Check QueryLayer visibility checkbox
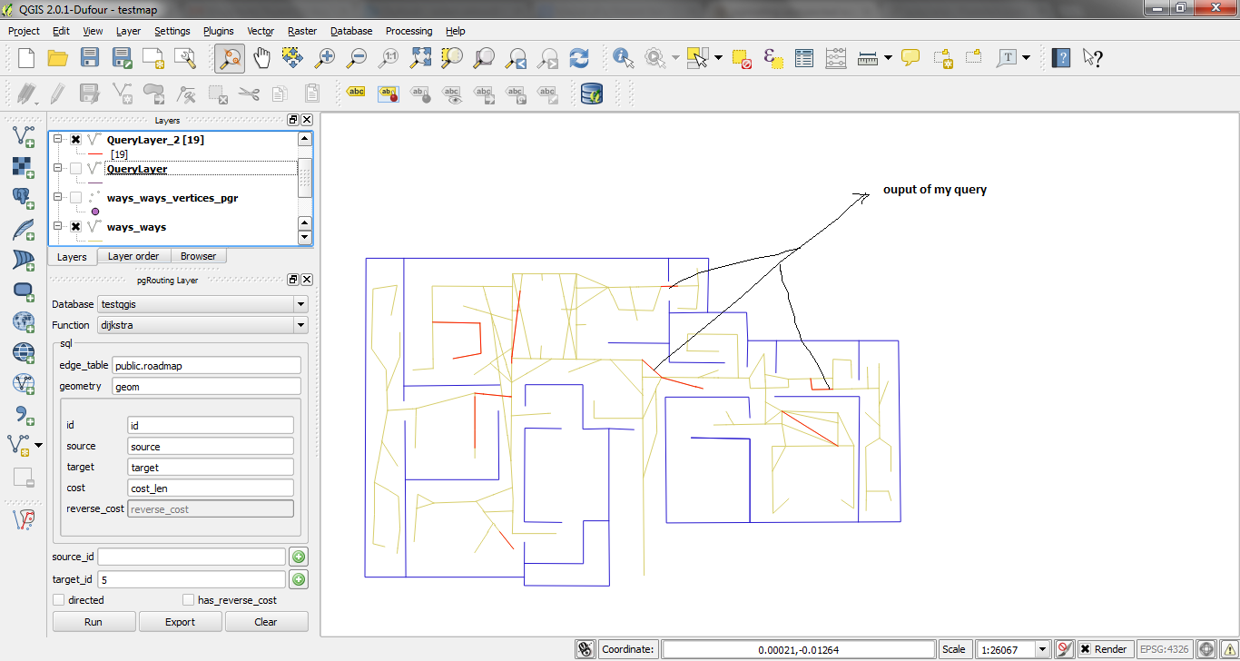Screen dimensions: 1240x661 (x=76, y=169)
